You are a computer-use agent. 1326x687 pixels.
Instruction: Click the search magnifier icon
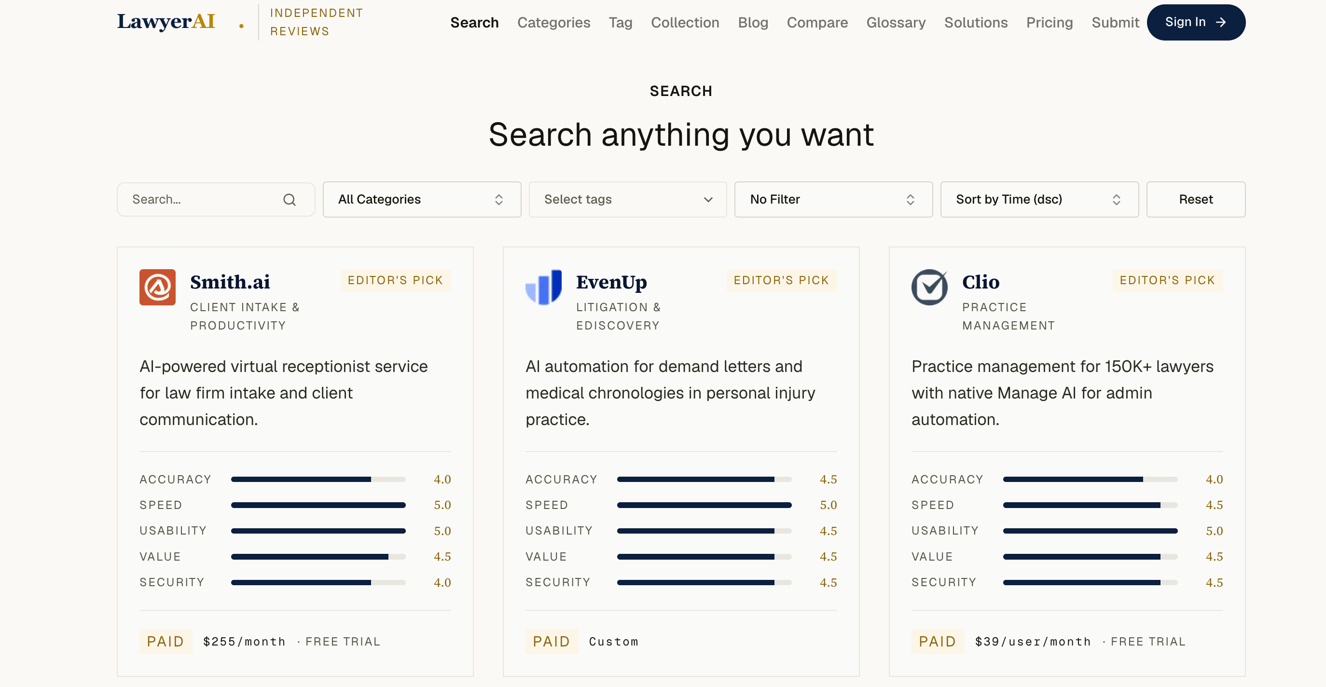pos(290,200)
